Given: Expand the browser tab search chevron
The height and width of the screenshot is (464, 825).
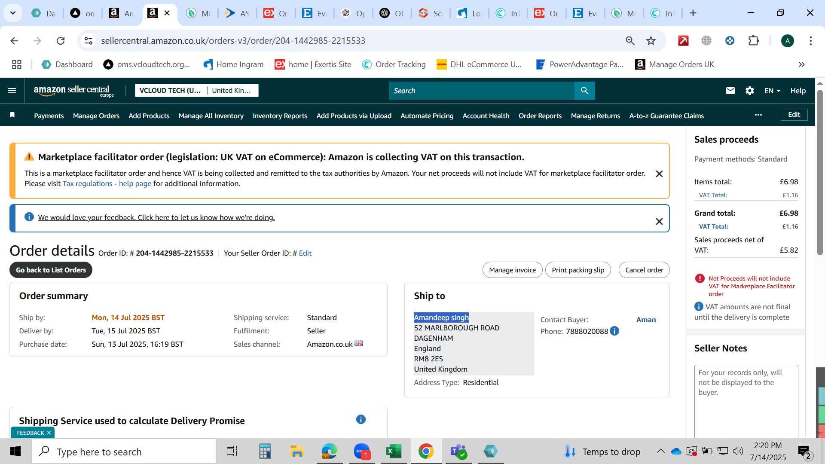Looking at the screenshot, I should pos(13,13).
